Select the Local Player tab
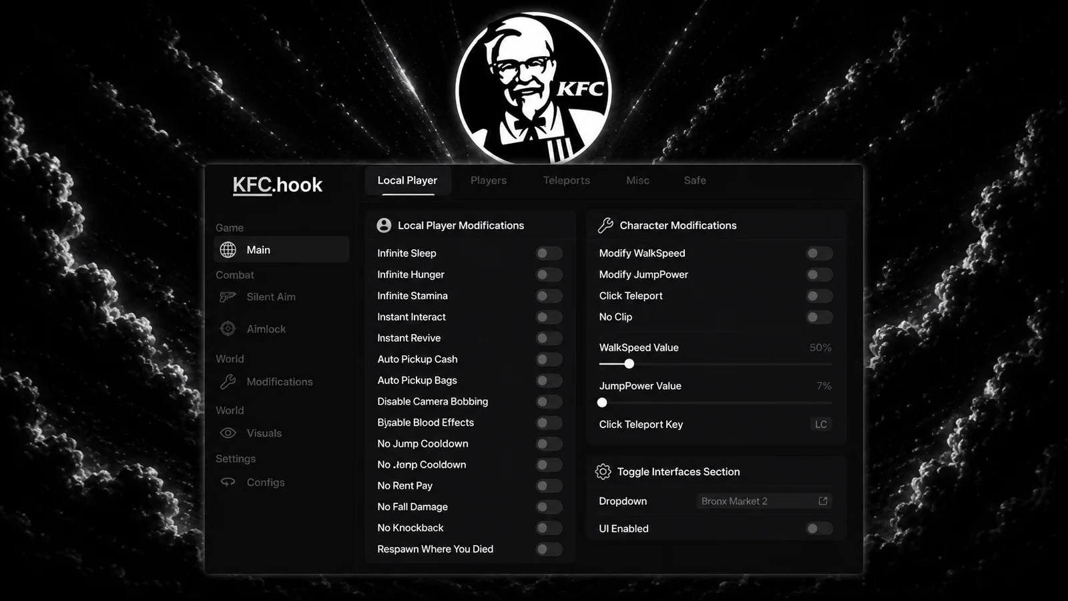1068x601 pixels. pos(408,180)
